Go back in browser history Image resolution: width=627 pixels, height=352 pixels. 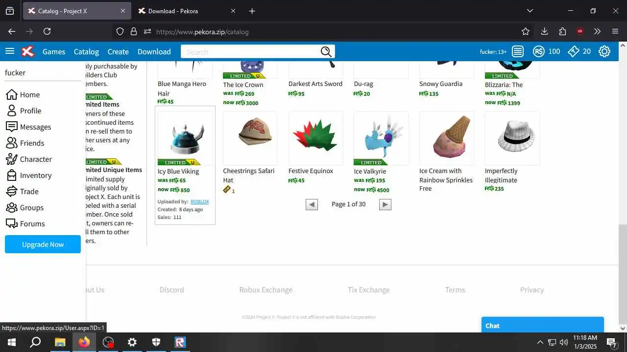click(12, 31)
